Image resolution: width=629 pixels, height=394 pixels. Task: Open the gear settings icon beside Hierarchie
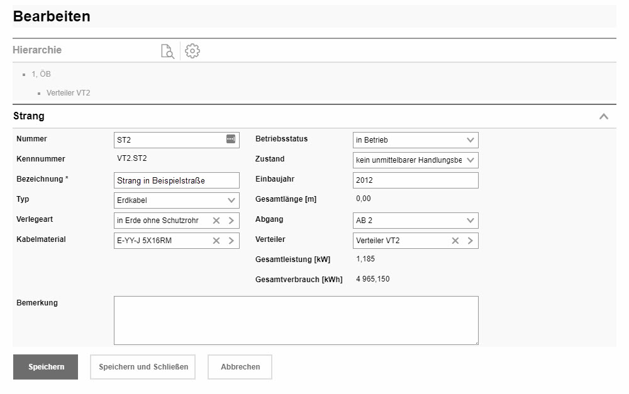[x=192, y=51]
